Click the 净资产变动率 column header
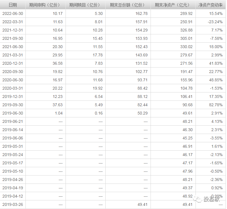The image size is (227, 209). coord(210,5)
